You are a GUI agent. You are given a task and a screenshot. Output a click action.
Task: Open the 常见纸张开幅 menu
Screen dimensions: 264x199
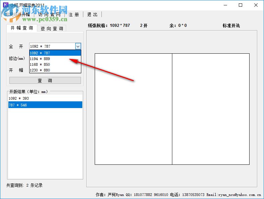pos(17,15)
